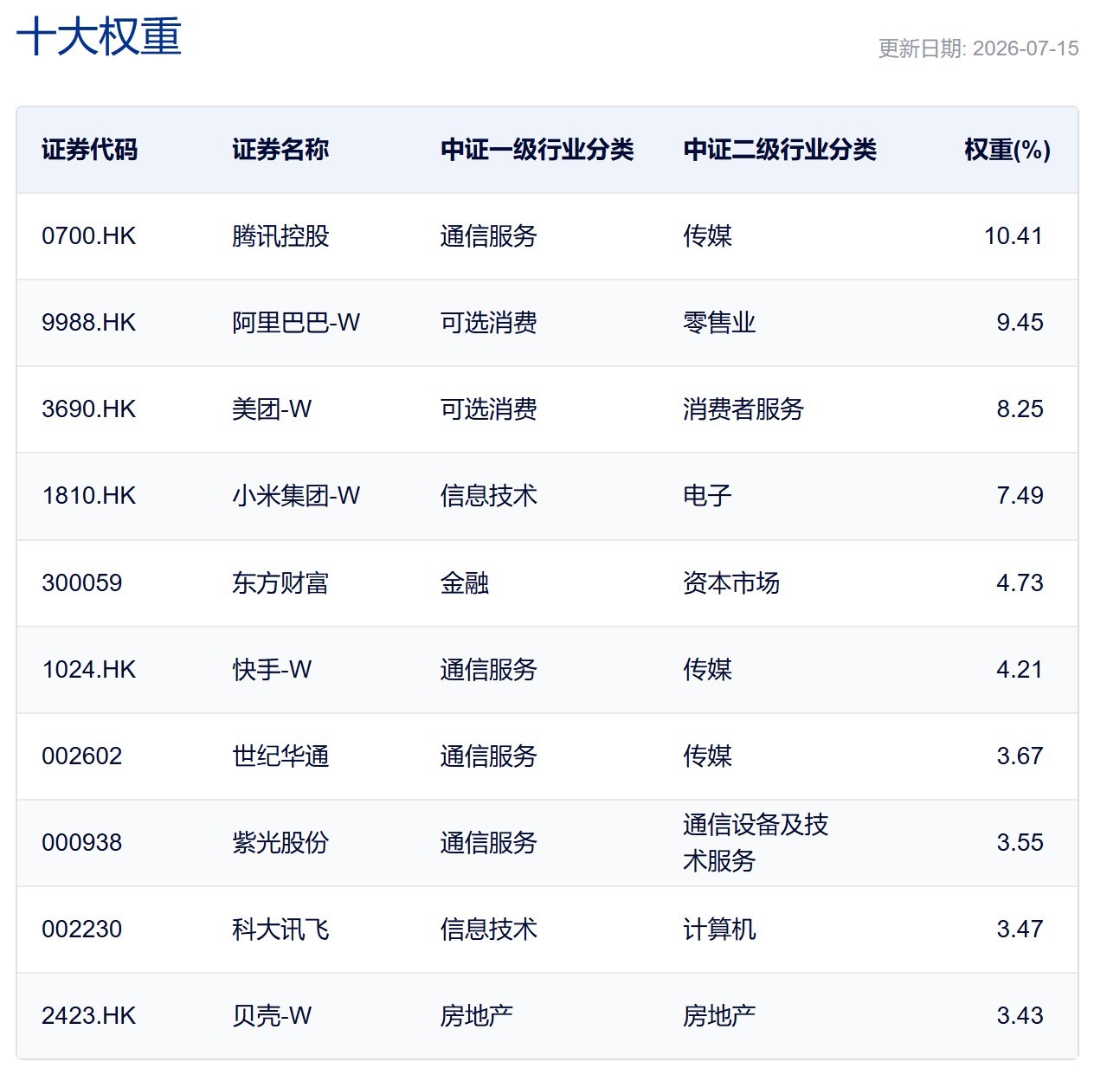Click 可选消费 in the 阿里巴巴-W row
Viewport: 1094px width, 1068px height.
(x=489, y=323)
